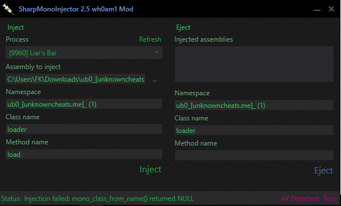Select the [9960] Liar's Bar process box
Screen dimensions: 341x206
coord(84,52)
